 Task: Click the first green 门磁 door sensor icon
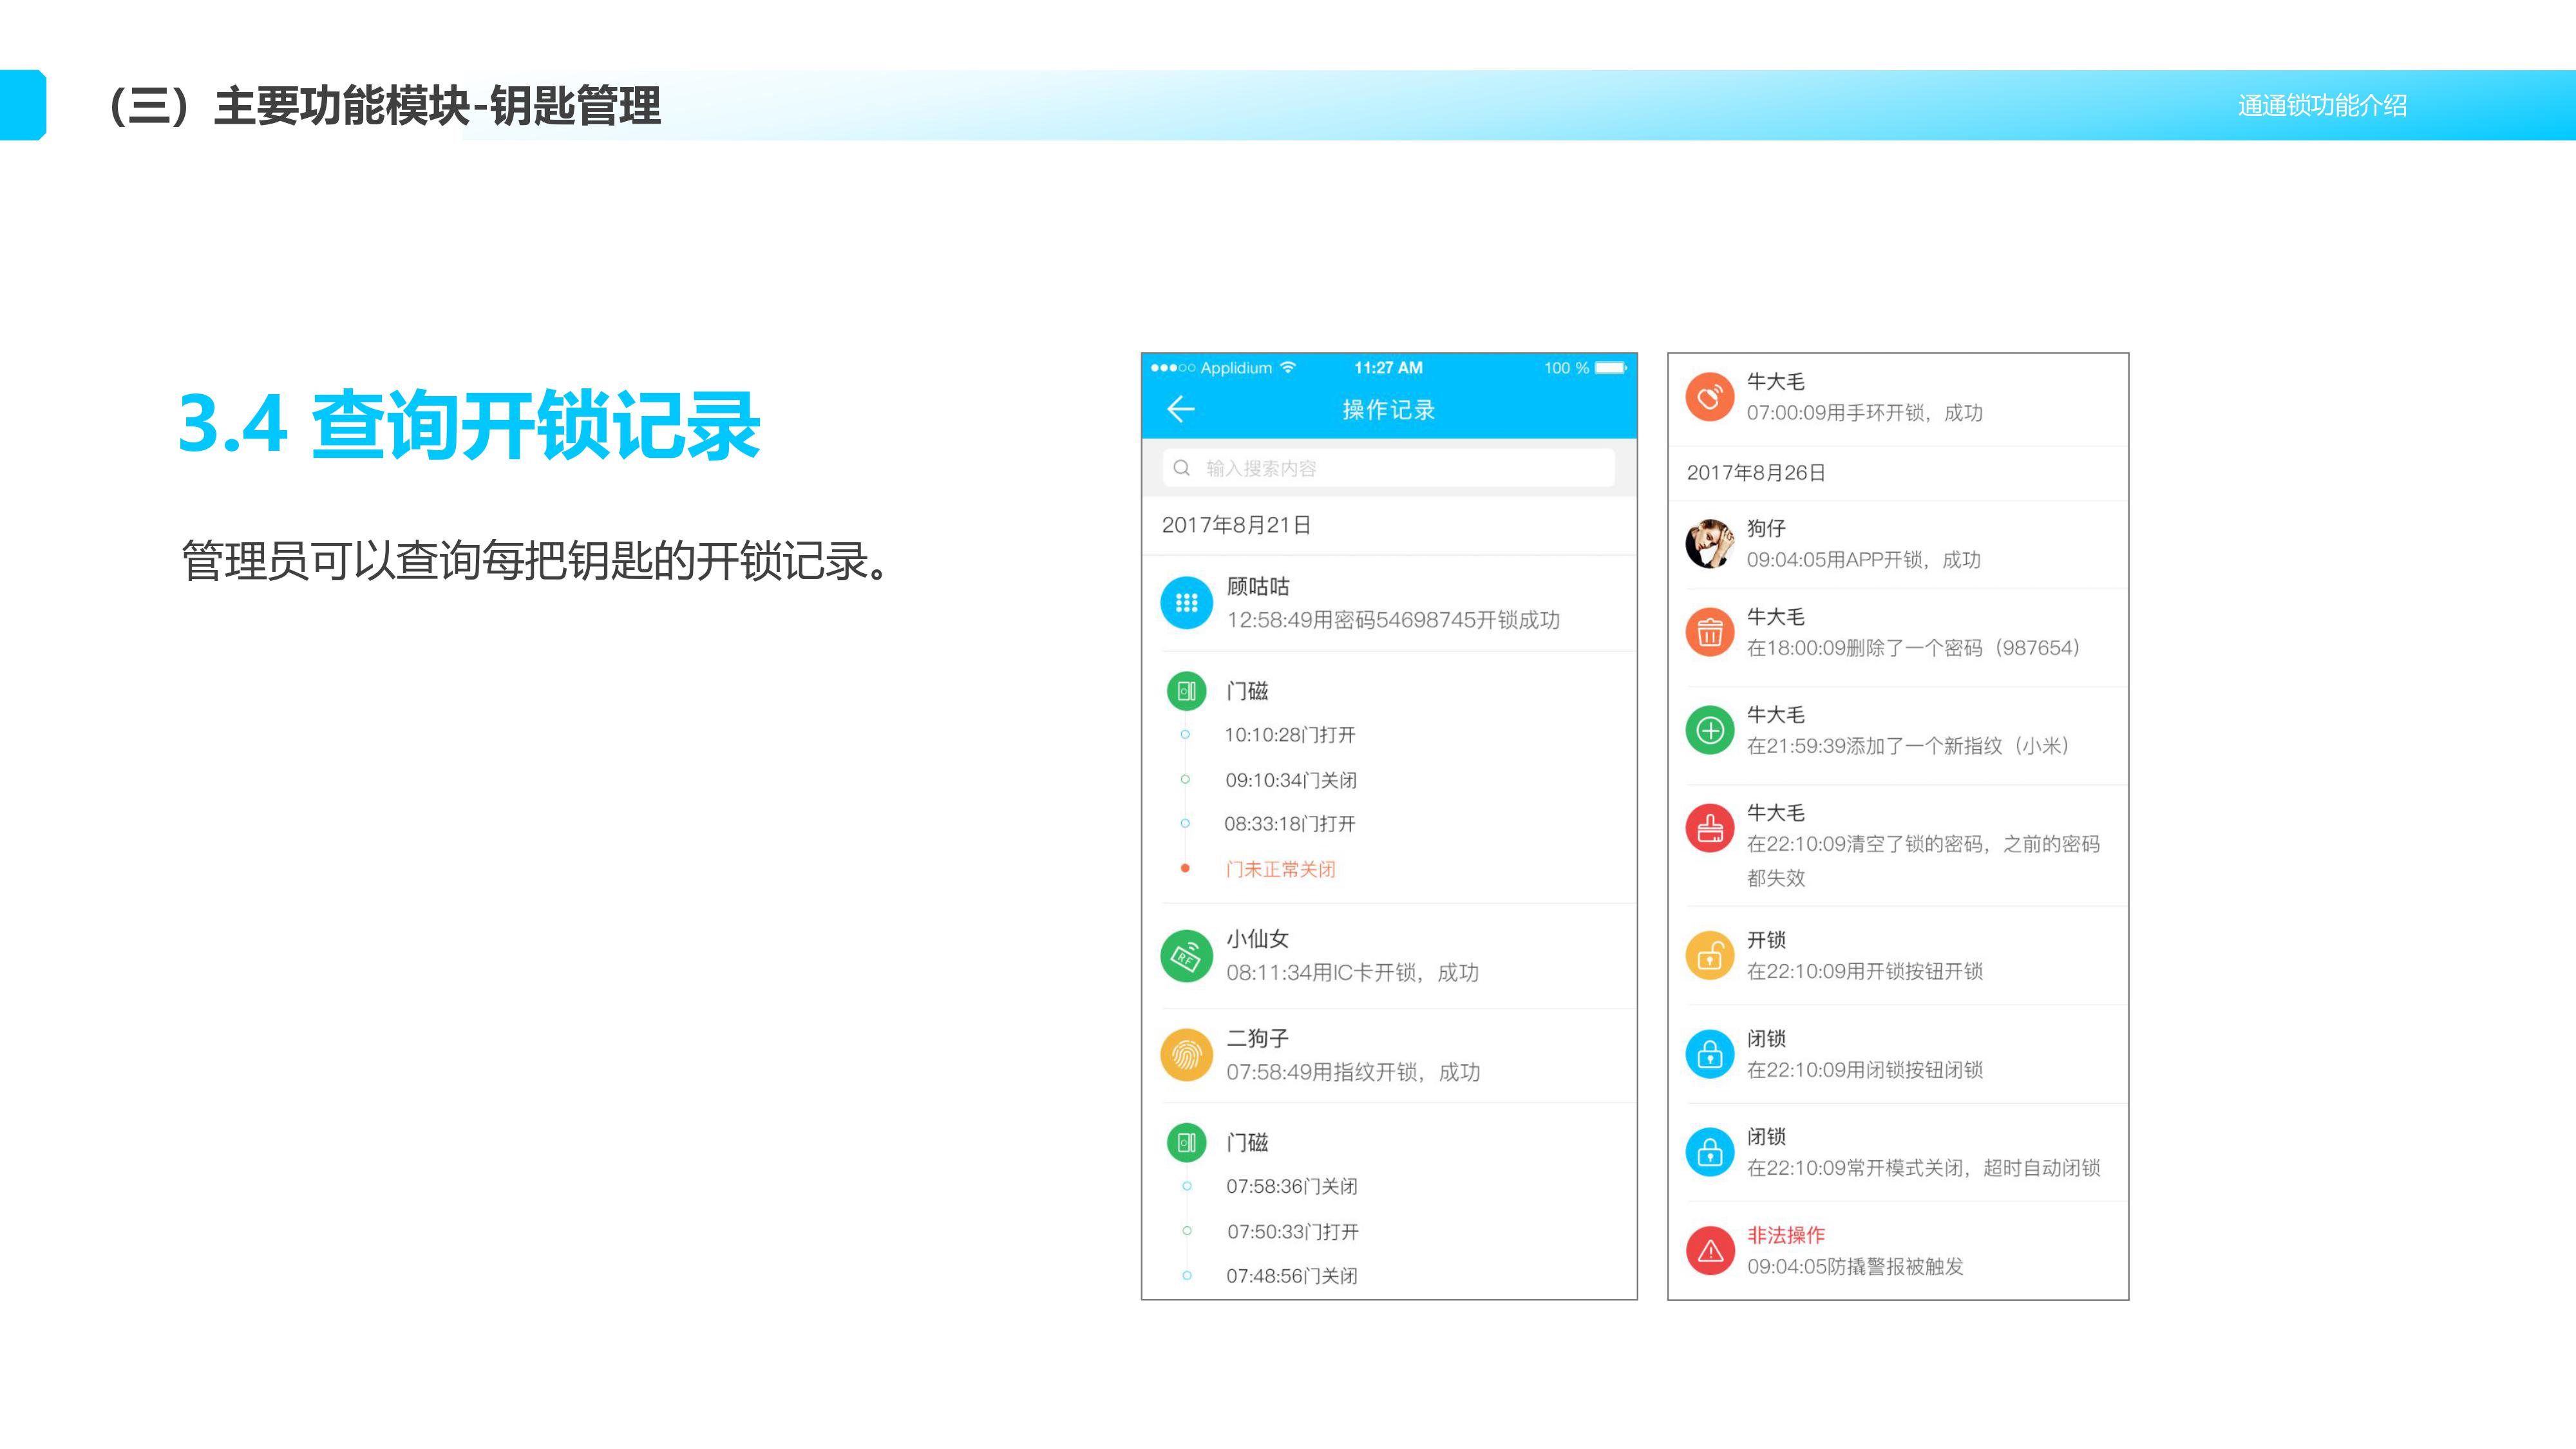point(1186,691)
